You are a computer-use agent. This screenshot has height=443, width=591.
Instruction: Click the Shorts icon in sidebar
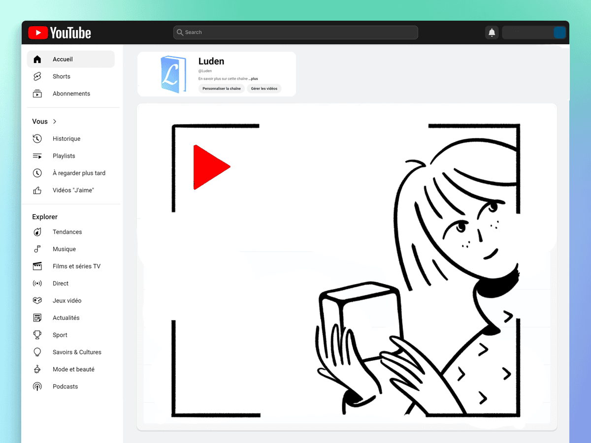(x=37, y=76)
